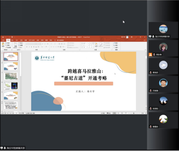Image resolution: width=179 pixels, height=151 pixels.
Task: Toggle italic formatting in the font group
Action: (x=29, y=47)
